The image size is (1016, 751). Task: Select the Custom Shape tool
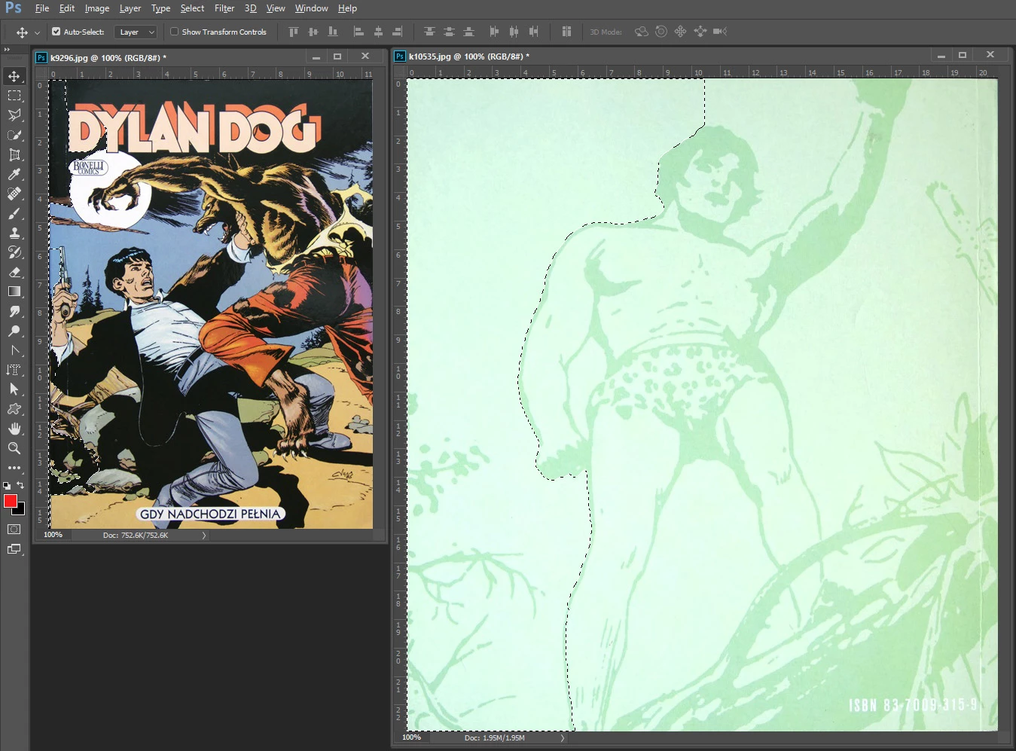[14, 409]
